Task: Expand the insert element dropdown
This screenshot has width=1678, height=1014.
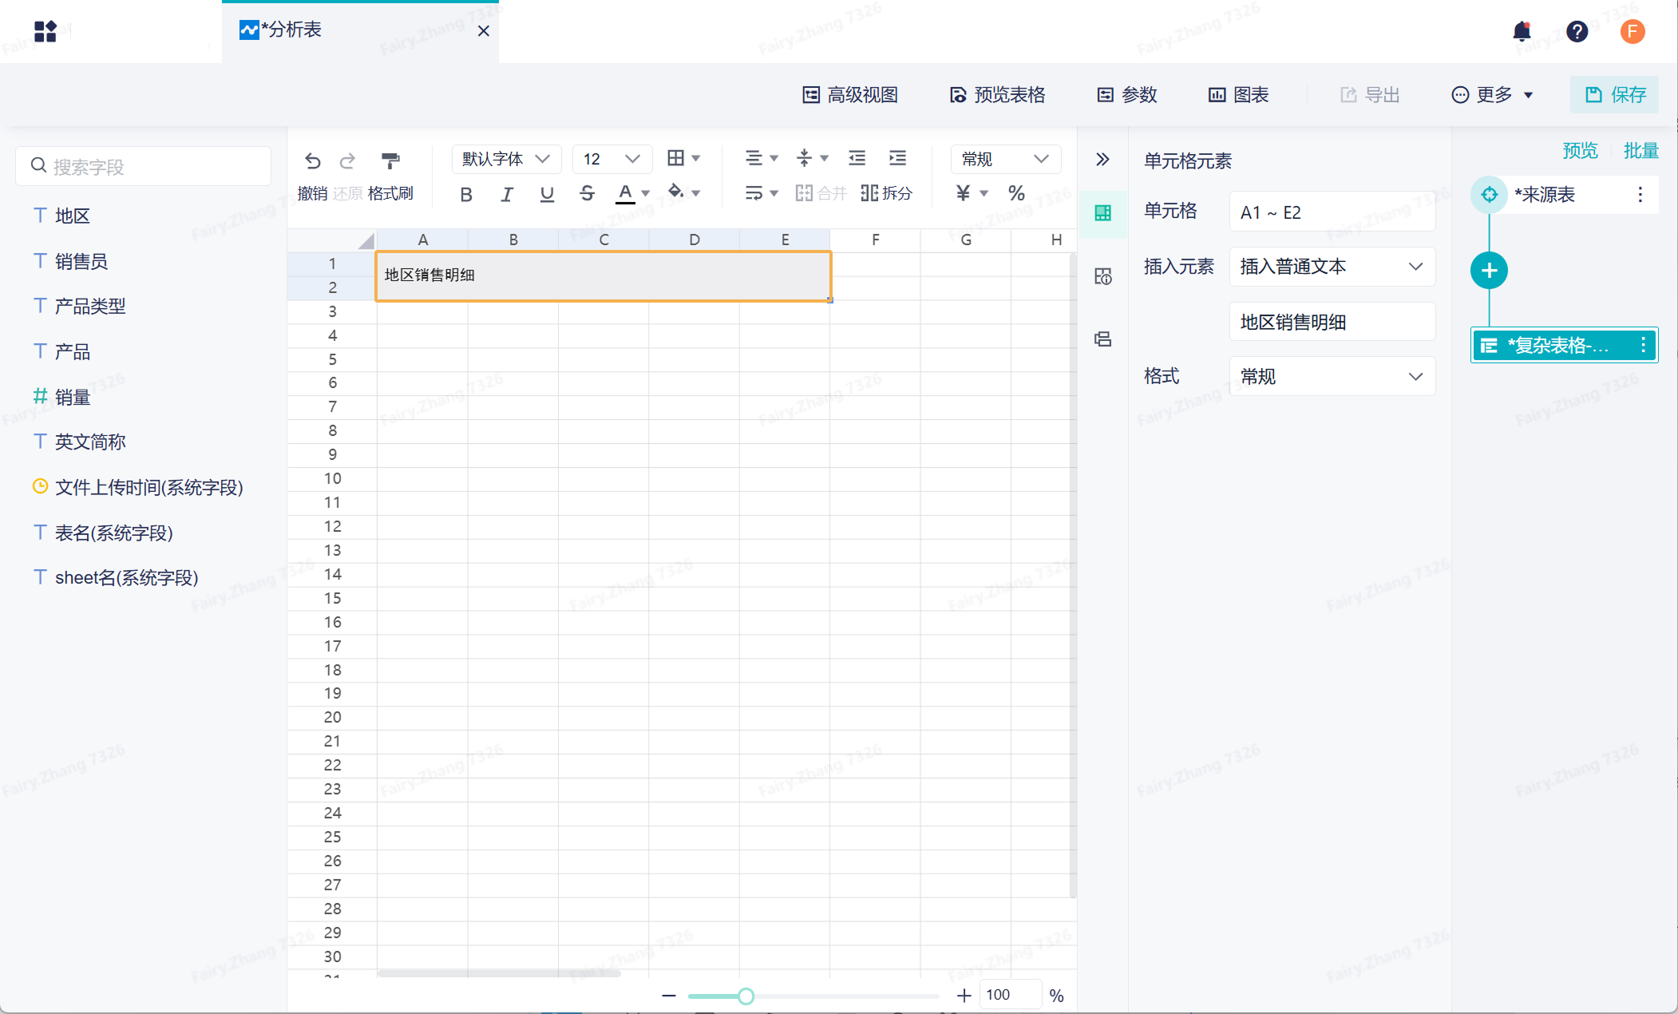Action: pyautogui.click(x=1332, y=267)
